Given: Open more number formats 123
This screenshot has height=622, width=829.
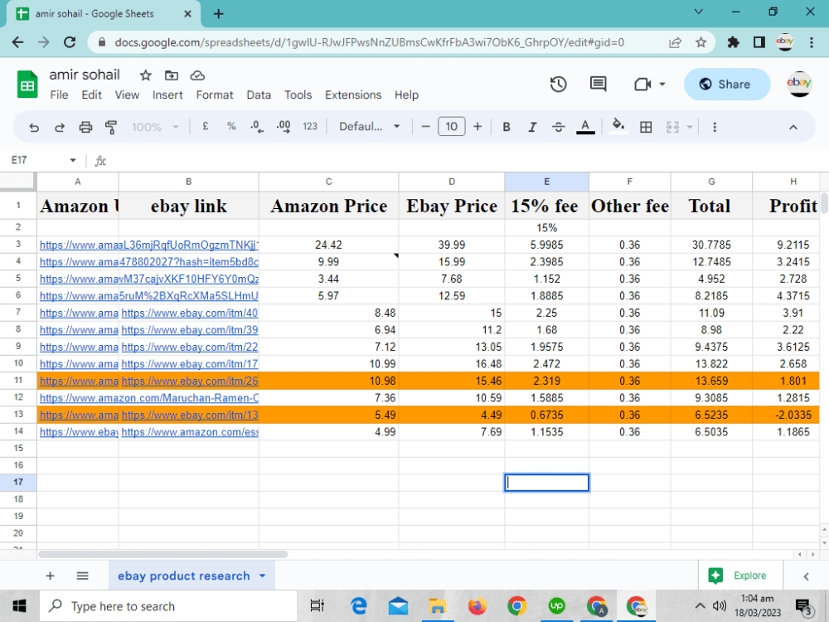Looking at the screenshot, I should click(310, 126).
